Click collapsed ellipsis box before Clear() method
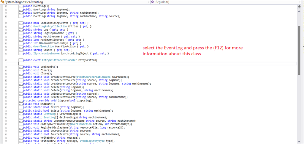Viewport: 304px width, 144px height. (x=21, y=70)
